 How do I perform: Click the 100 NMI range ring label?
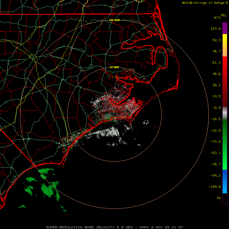point(114,20)
